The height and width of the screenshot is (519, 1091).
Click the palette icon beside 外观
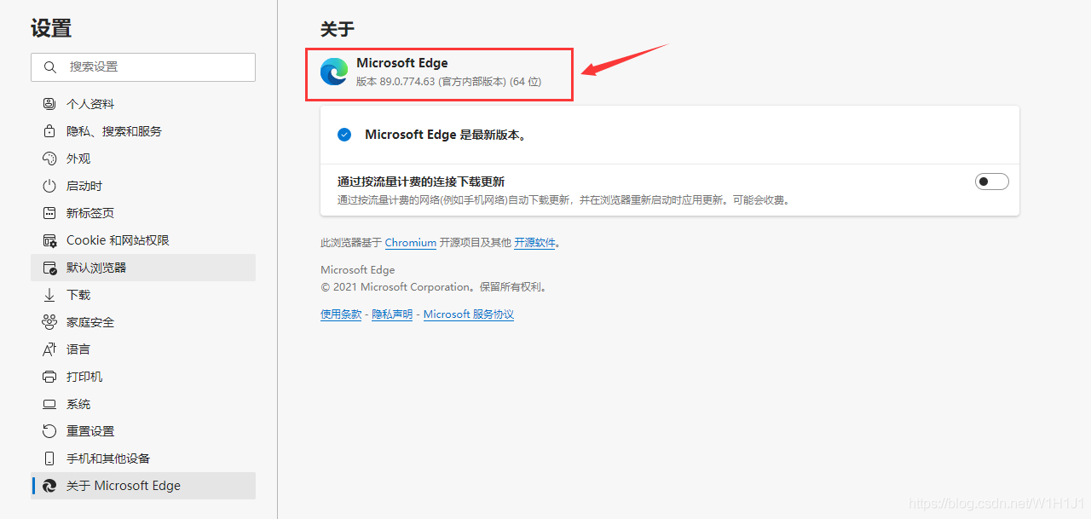pos(49,159)
